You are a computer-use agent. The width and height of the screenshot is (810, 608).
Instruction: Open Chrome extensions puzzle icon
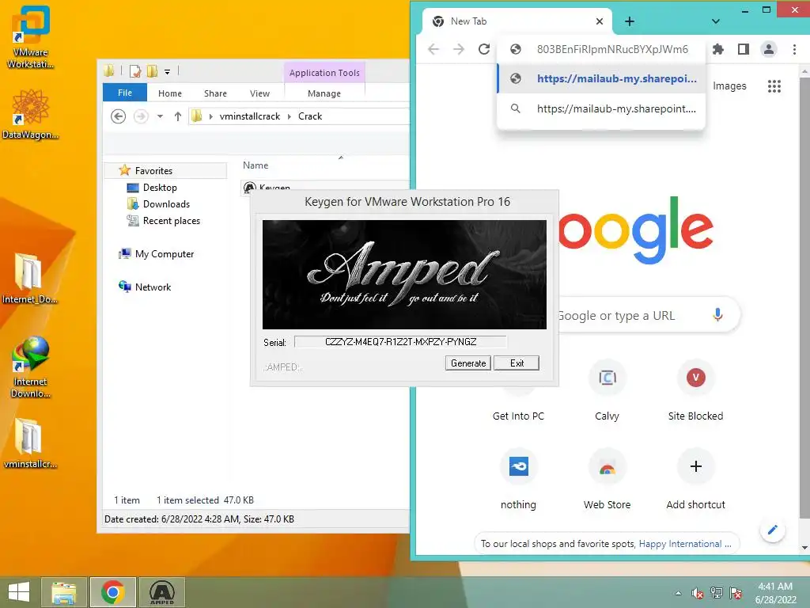[x=718, y=49]
